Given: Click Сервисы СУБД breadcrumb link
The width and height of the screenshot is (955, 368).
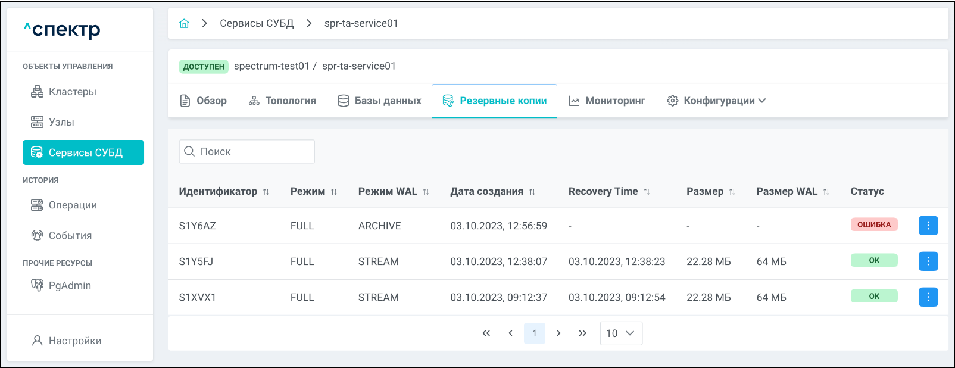Looking at the screenshot, I should tap(257, 23).
